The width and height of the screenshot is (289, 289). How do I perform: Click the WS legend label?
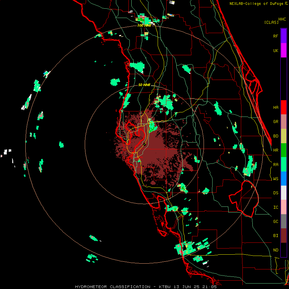(x=276, y=179)
